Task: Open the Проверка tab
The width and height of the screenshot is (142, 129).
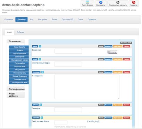Action: click(x=92, y=20)
